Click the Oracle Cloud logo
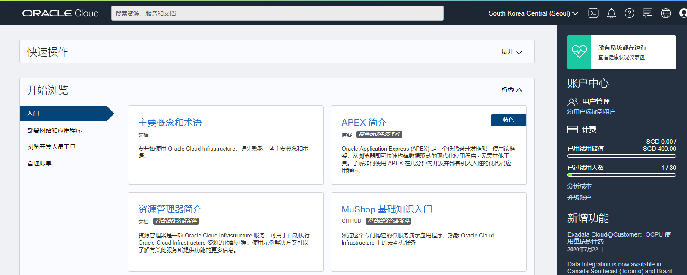 click(x=60, y=13)
